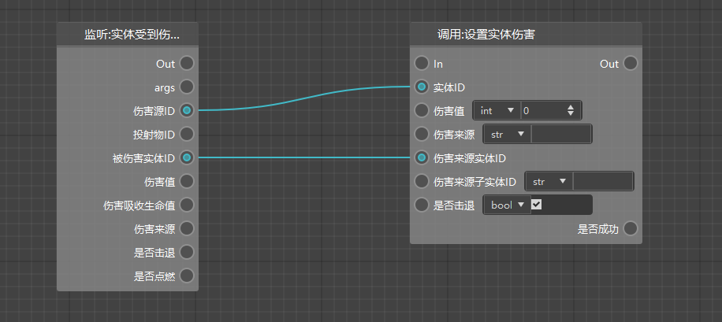Click the 伤害来源 text input field
722x322 pixels.
click(561, 135)
